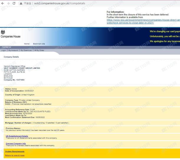Click the Login link
Image resolution: width=180 pixels, height=160 pixels.
(4, 50)
